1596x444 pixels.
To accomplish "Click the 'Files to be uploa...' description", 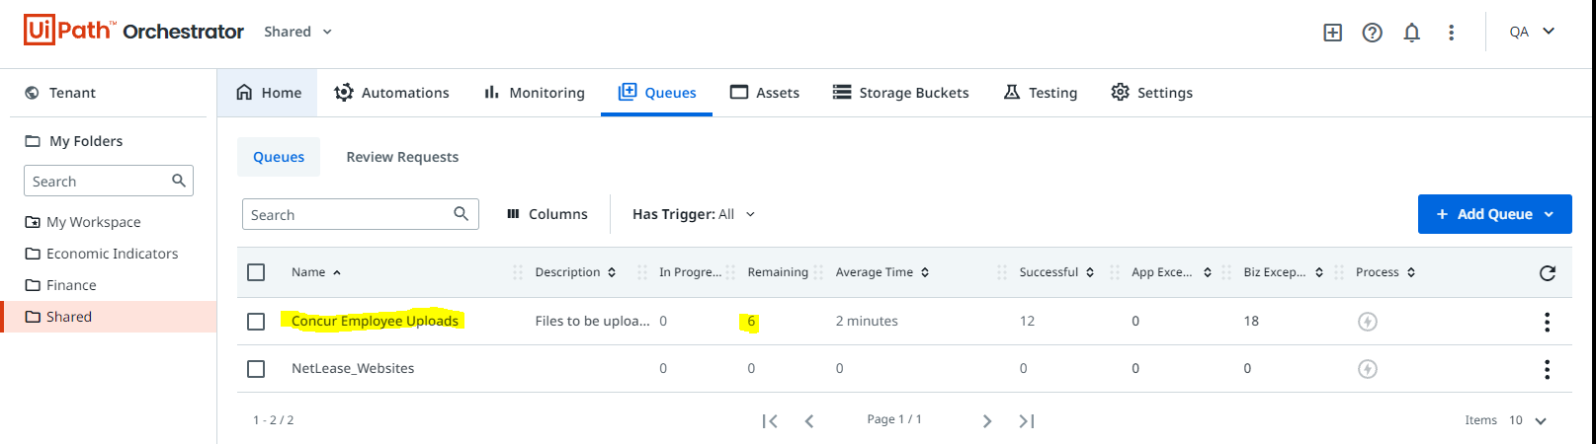I will (x=592, y=321).
